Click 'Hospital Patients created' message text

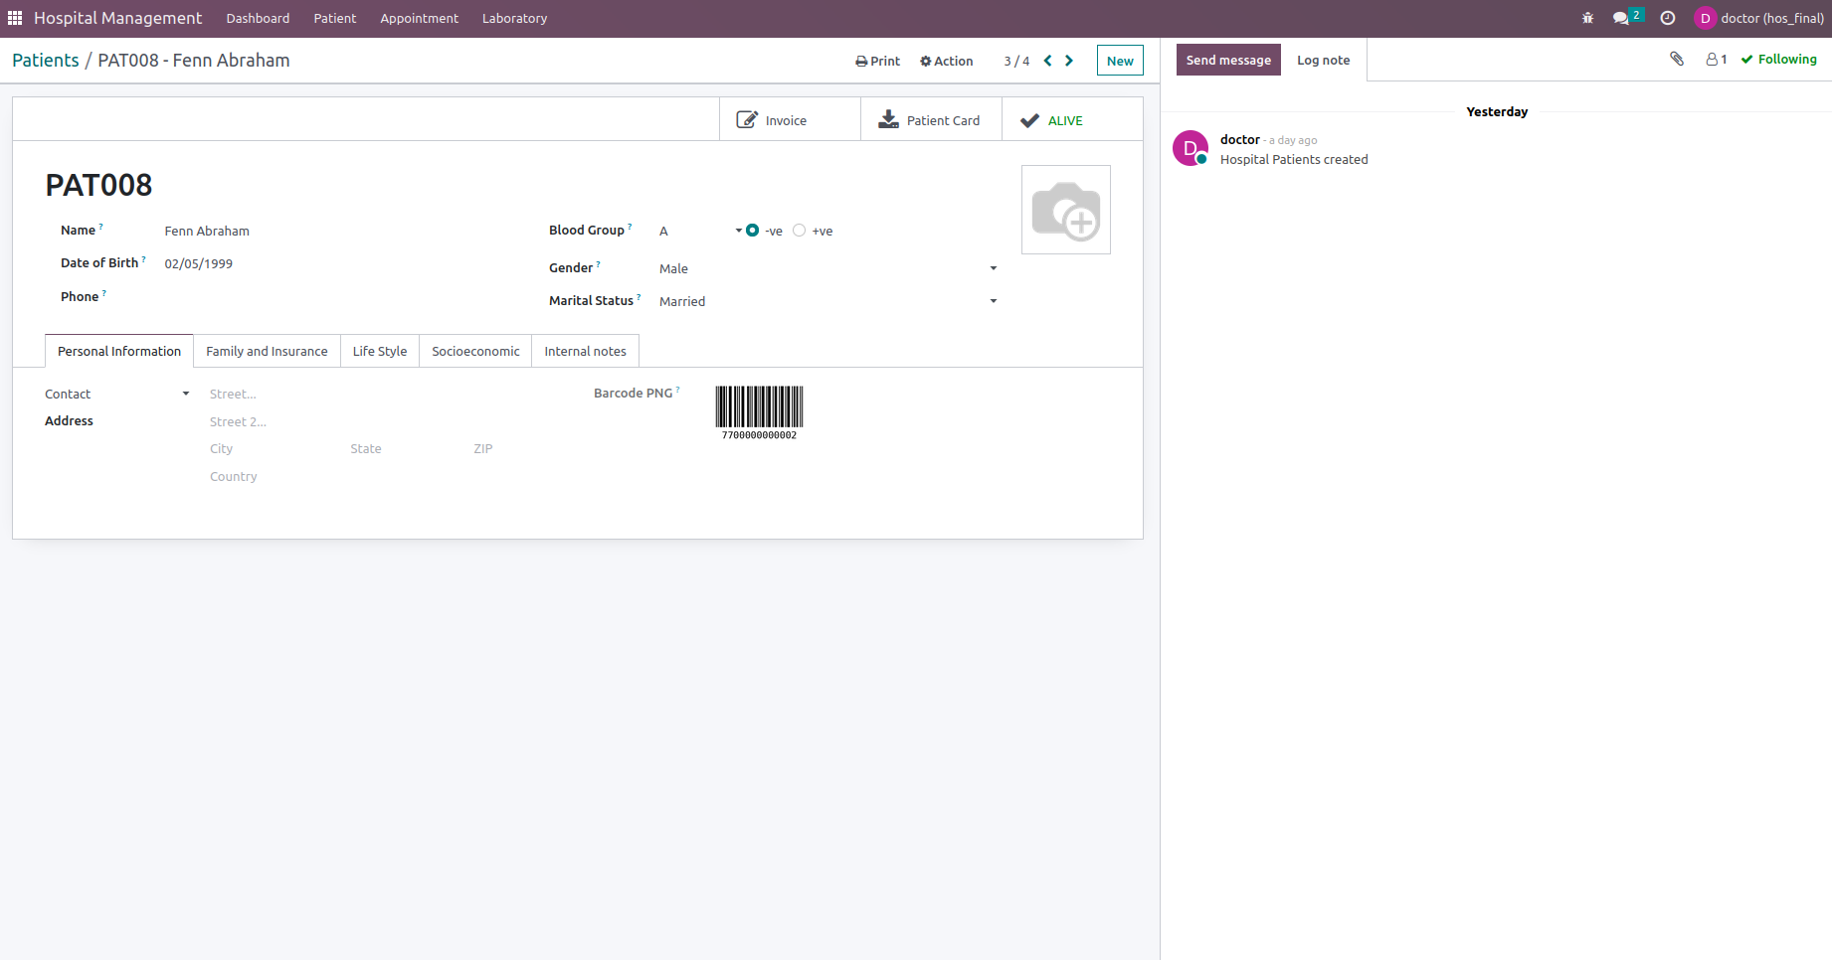(x=1294, y=159)
